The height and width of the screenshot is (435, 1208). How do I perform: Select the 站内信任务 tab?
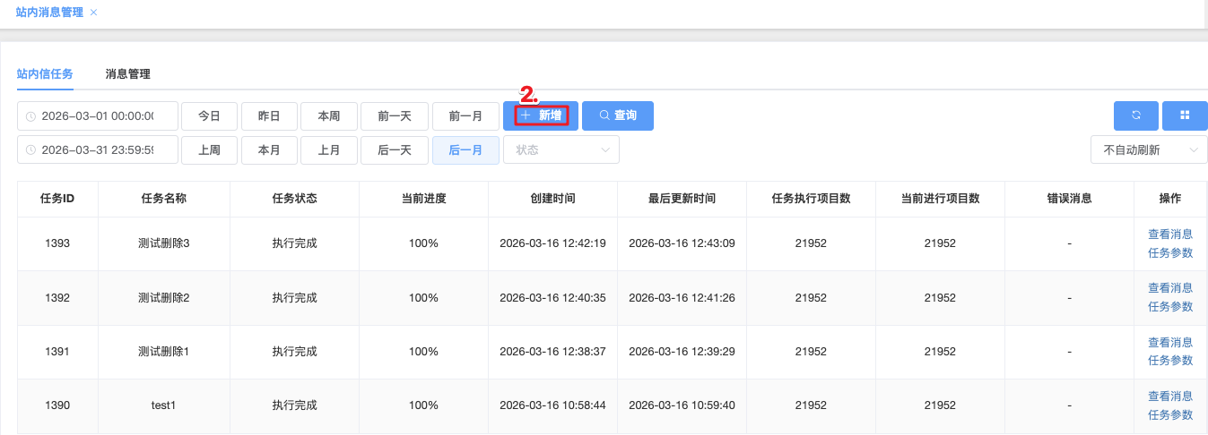45,74
